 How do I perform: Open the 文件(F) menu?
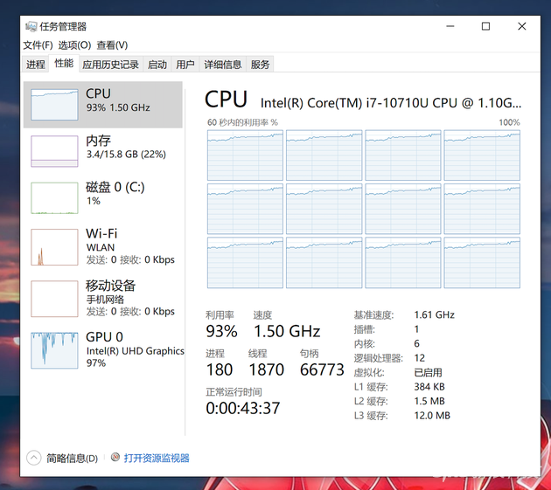tap(38, 45)
